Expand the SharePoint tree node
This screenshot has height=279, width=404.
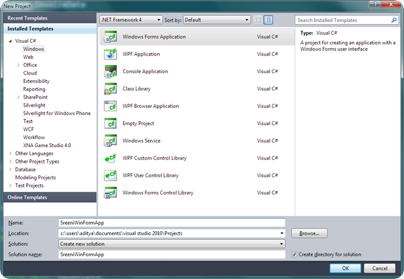18,97
